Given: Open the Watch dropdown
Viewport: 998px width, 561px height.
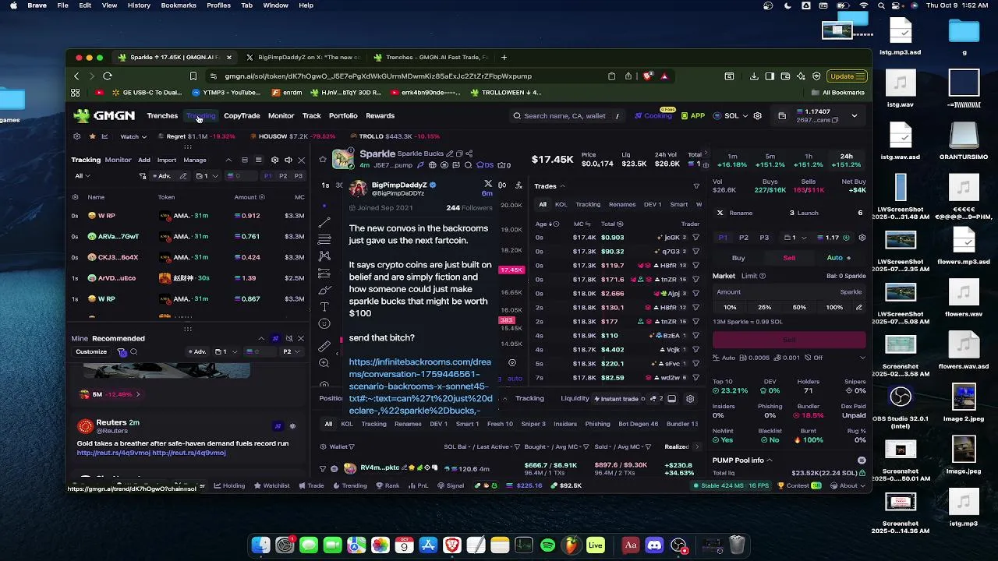Looking at the screenshot, I should pos(133,136).
